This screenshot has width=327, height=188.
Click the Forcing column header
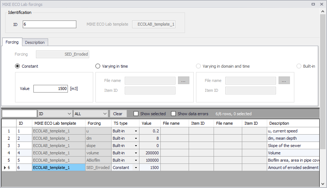point(98,123)
